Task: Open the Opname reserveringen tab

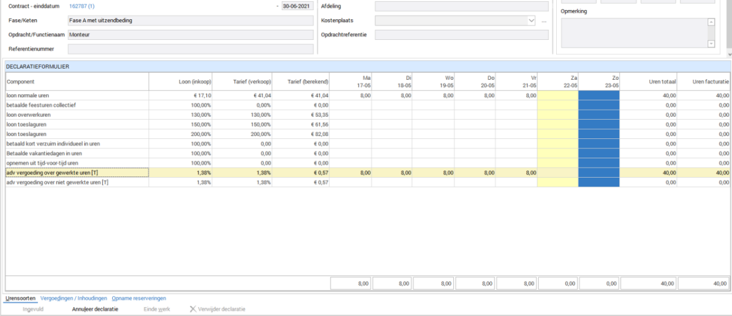Action: click(x=138, y=298)
